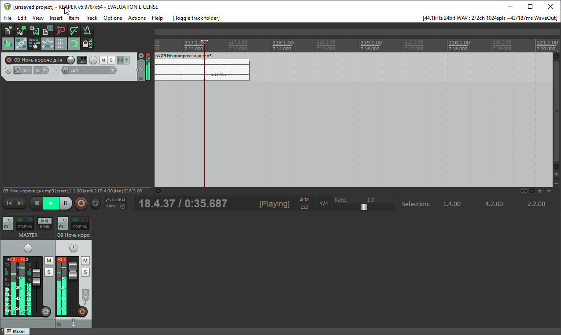The height and width of the screenshot is (335, 561).
Task: Toggle track FX bypass power icon in track panel
Action: [127, 60]
